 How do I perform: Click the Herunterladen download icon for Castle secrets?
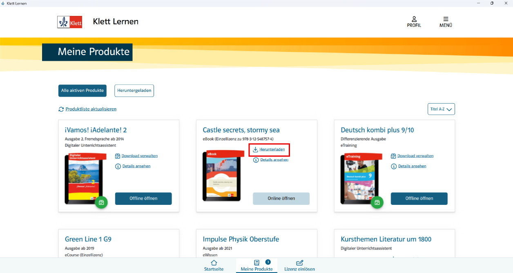(x=255, y=149)
